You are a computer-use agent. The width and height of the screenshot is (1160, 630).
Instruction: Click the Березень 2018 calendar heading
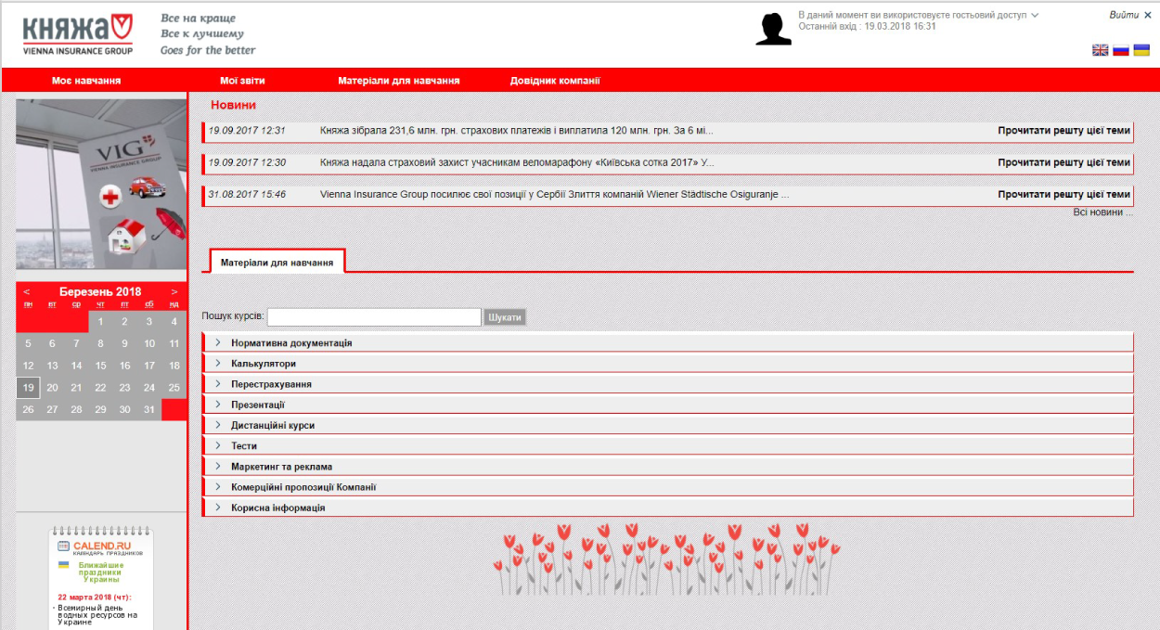[x=100, y=291]
